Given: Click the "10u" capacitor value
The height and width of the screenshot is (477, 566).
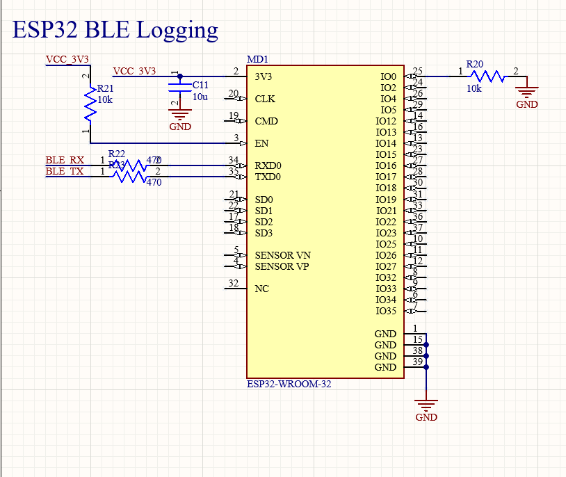Looking at the screenshot, I should pyautogui.click(x=200, y=97).
